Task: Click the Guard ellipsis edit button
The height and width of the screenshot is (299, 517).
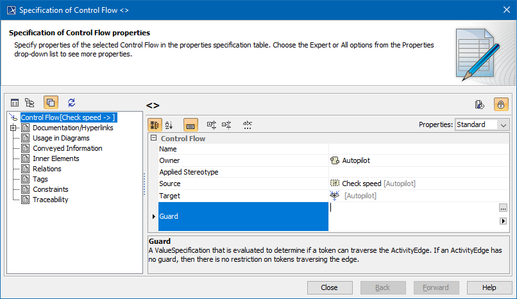Action: 503,208
